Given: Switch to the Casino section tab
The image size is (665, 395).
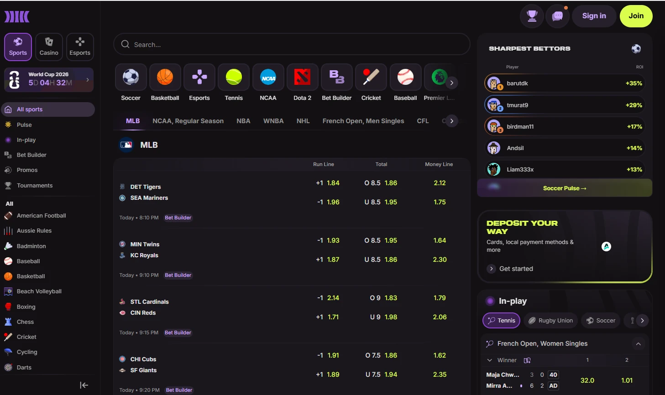Looking at the screenshot, I should [49, 47].
